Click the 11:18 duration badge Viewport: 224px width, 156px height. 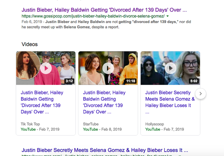pos(131,81)
